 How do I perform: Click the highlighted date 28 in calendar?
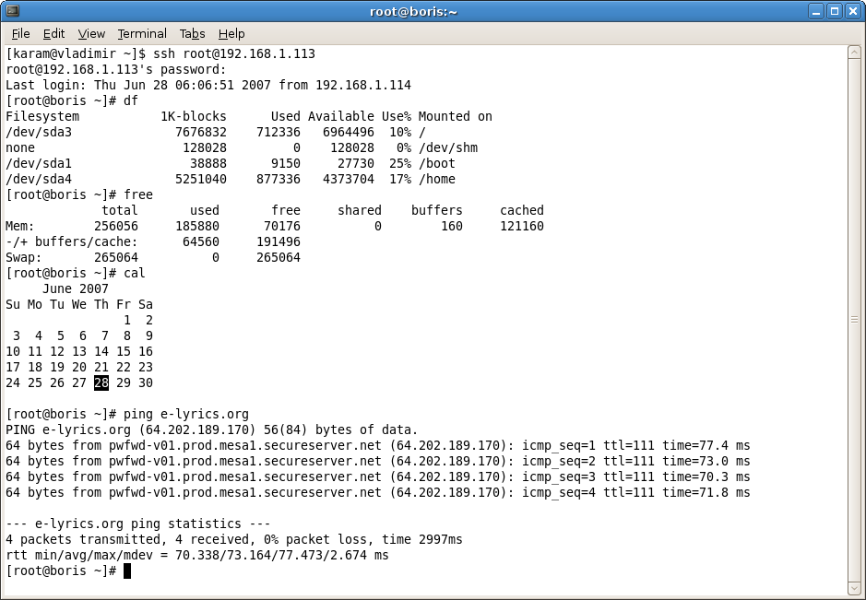(101, 382)
